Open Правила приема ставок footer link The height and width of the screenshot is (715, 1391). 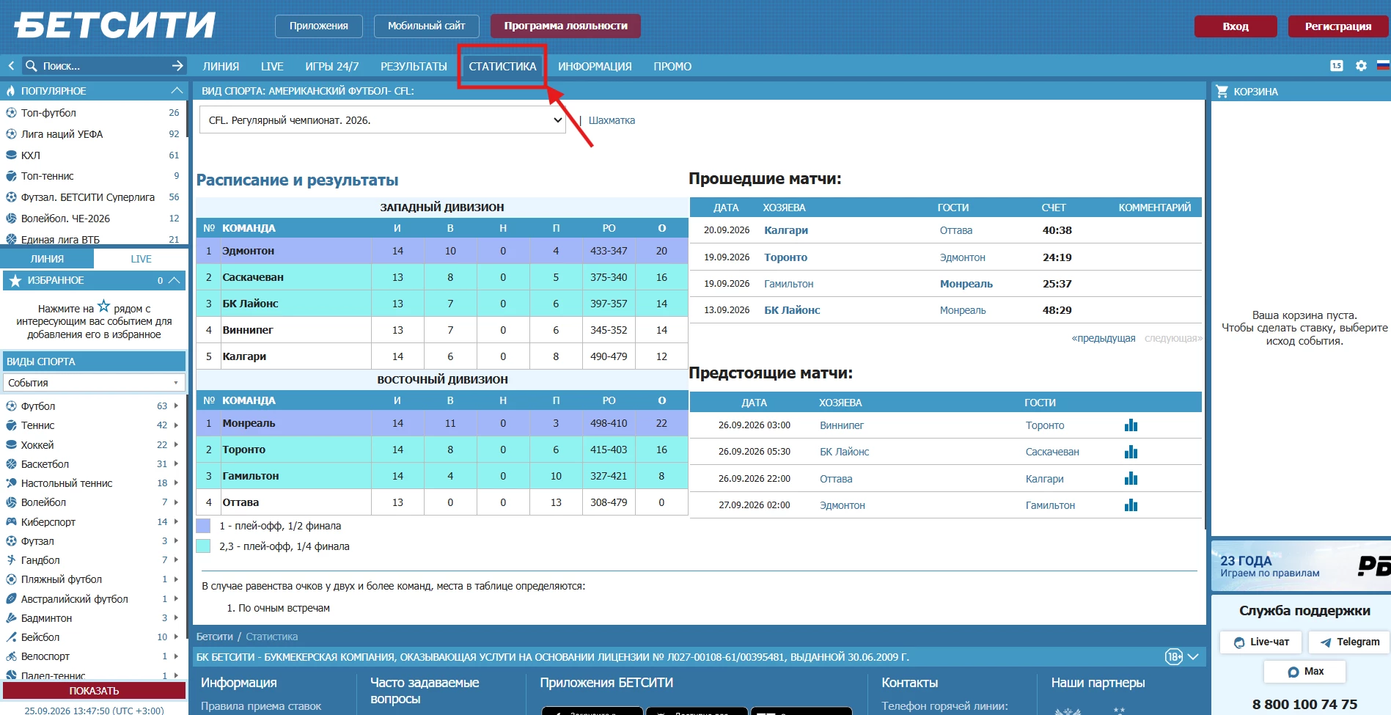click(261, 706)
